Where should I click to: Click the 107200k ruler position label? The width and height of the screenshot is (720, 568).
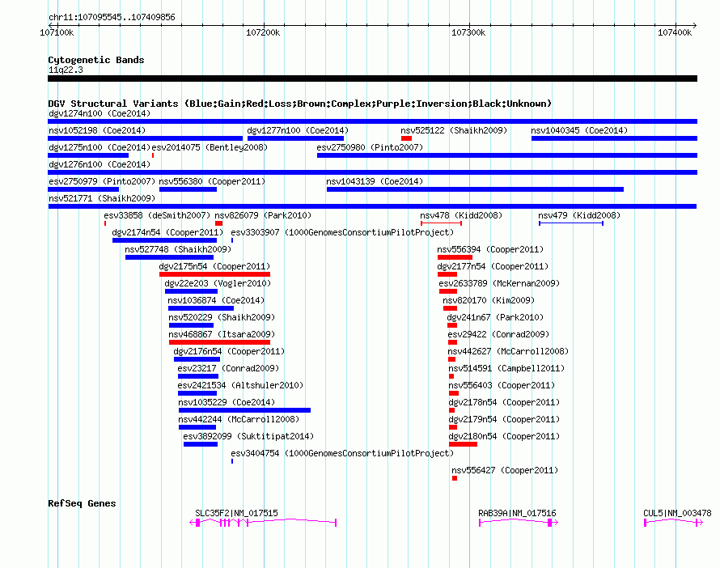(263, 32)
